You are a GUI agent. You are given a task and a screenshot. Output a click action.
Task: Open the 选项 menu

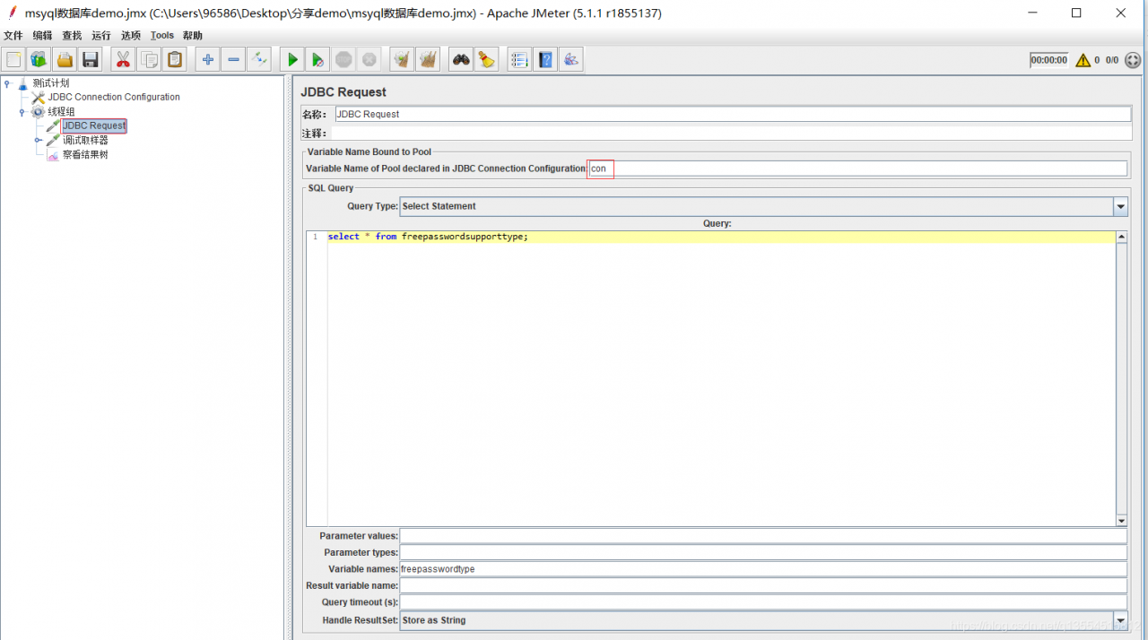[131, 35]
